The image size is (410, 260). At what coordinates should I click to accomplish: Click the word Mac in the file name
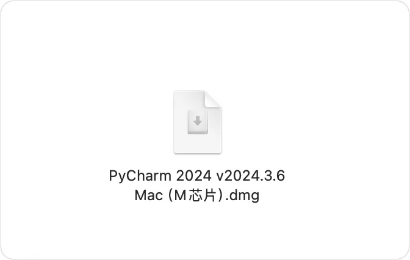click(x=148, y=195)
